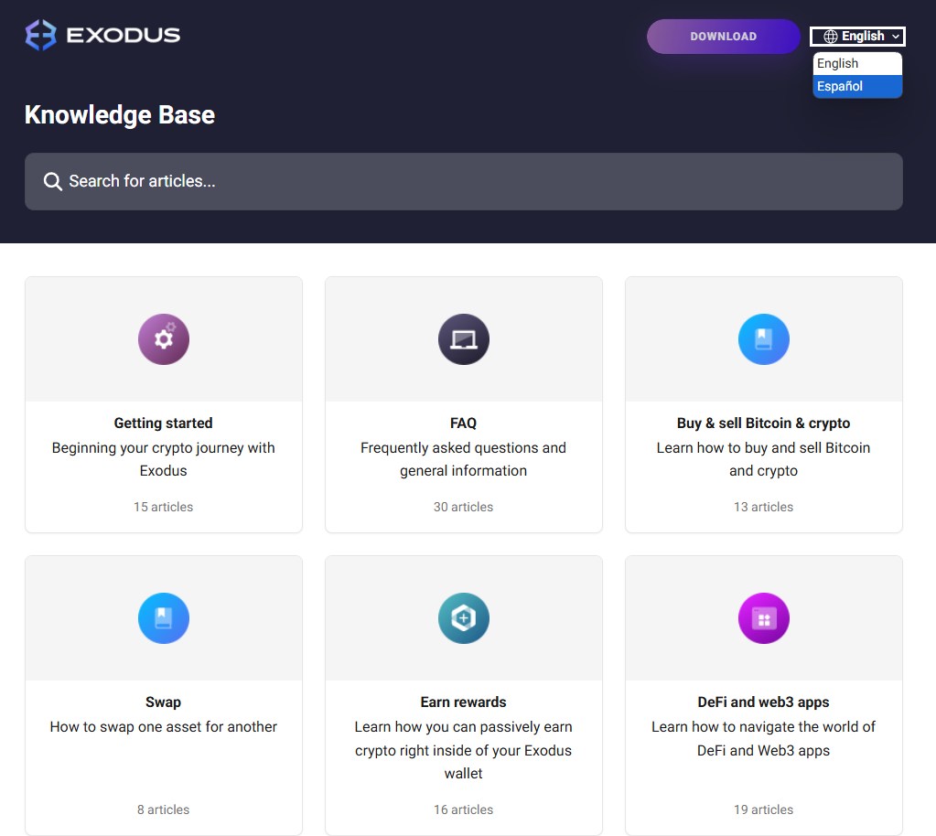This screenshot has width=936, height=836.
Task: Open the Getting started title link
Action: coord(164,423)
